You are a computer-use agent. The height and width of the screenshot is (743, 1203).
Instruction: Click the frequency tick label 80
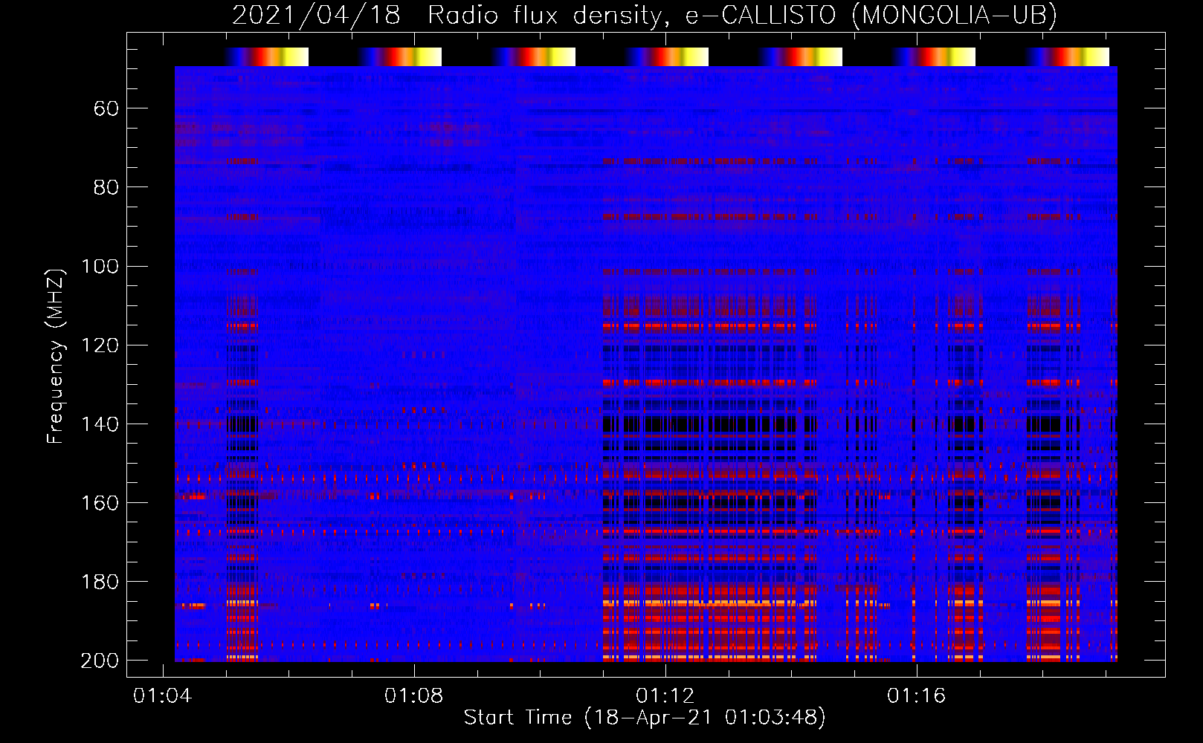pyautogui.click(x=106, y=188)
